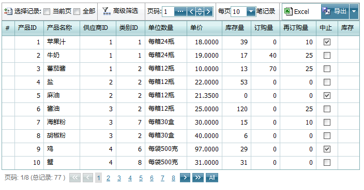Select the 苹果汁 product name cell

62,42
